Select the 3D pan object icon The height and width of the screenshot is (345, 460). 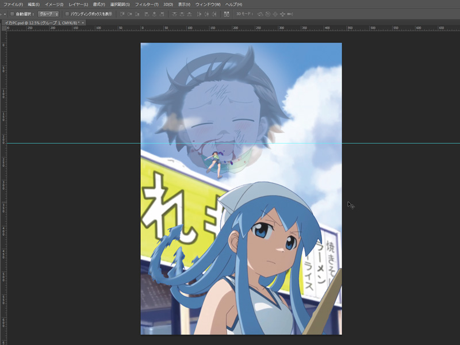(275, 14)
